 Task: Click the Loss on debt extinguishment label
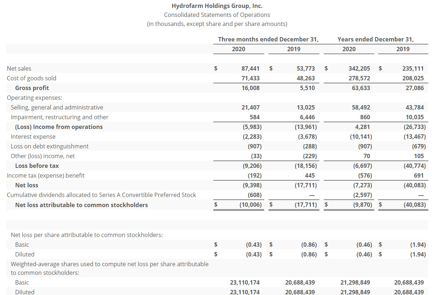coord(50,146)
